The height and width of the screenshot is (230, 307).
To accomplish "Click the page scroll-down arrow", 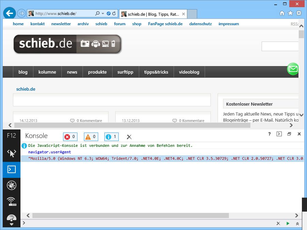I will tap(301, 115).
